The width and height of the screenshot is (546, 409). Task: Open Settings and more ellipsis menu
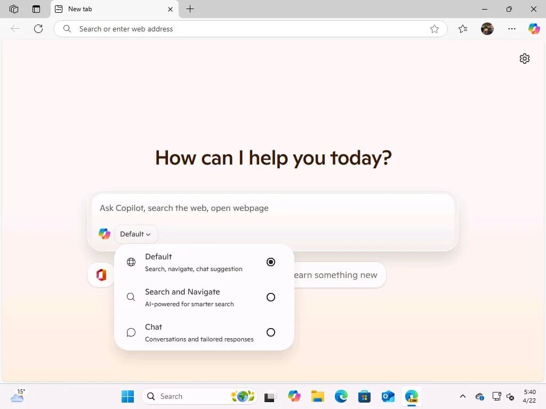511,29
